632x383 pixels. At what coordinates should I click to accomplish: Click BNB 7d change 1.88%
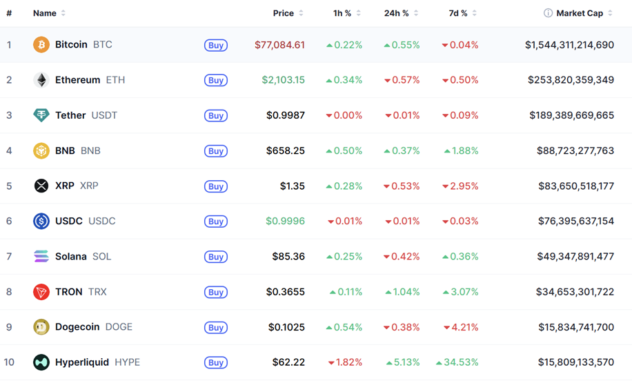(x=461, y=150)
